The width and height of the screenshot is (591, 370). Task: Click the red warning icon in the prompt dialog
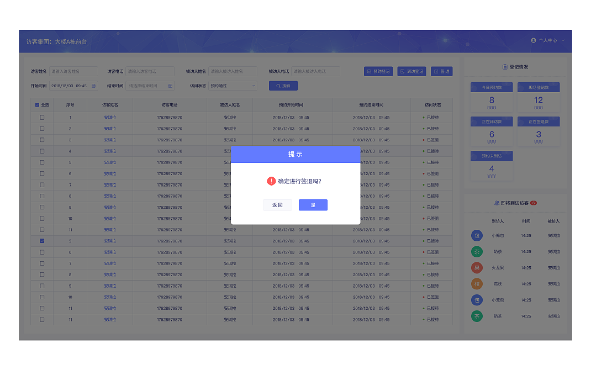point(271,181)
